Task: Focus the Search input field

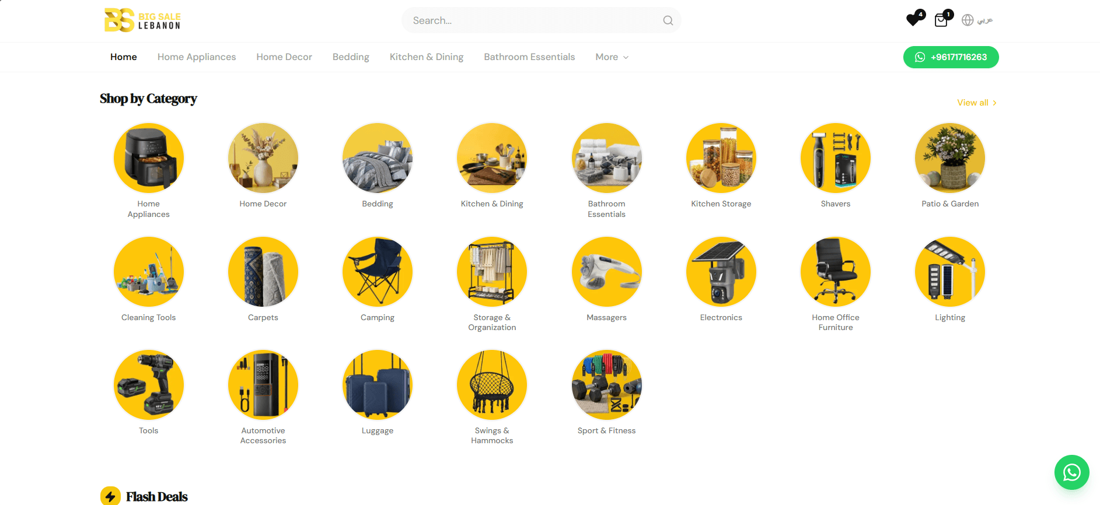Action: click(541, 20)
